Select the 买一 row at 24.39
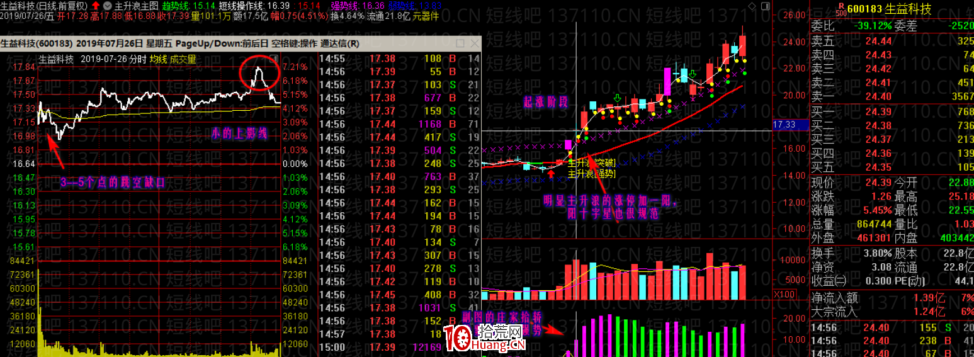Screen dimensions: 974x357 point(892,111)
